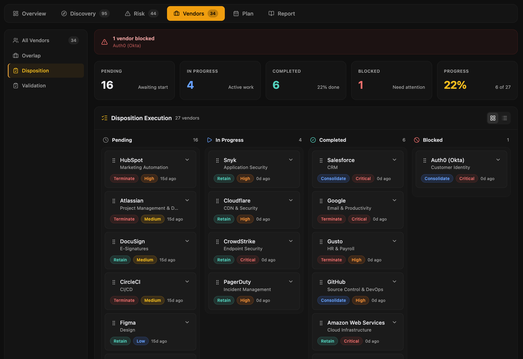Select All Vendors in the sidebar

46,41
